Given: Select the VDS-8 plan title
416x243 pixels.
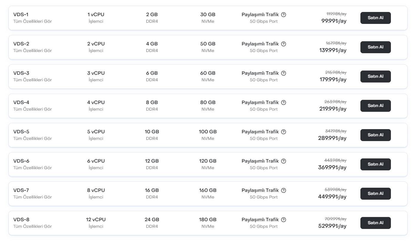Looking at the screenshot, I should tap(22, 220).
